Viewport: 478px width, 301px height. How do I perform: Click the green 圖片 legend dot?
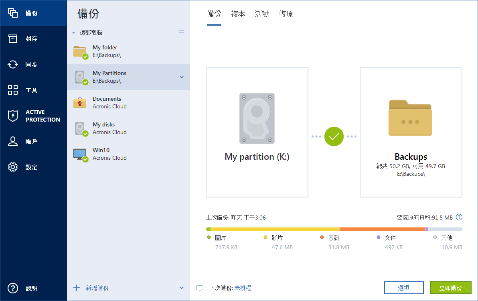209,237
